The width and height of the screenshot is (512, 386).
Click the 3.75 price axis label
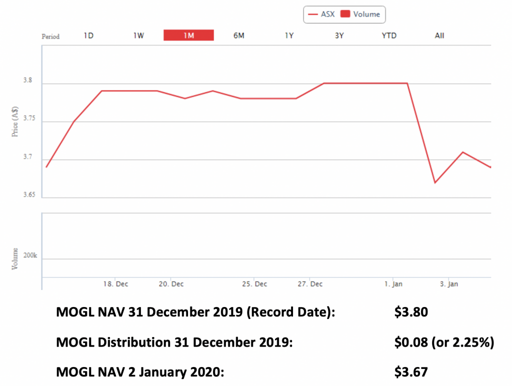point(29,118)
